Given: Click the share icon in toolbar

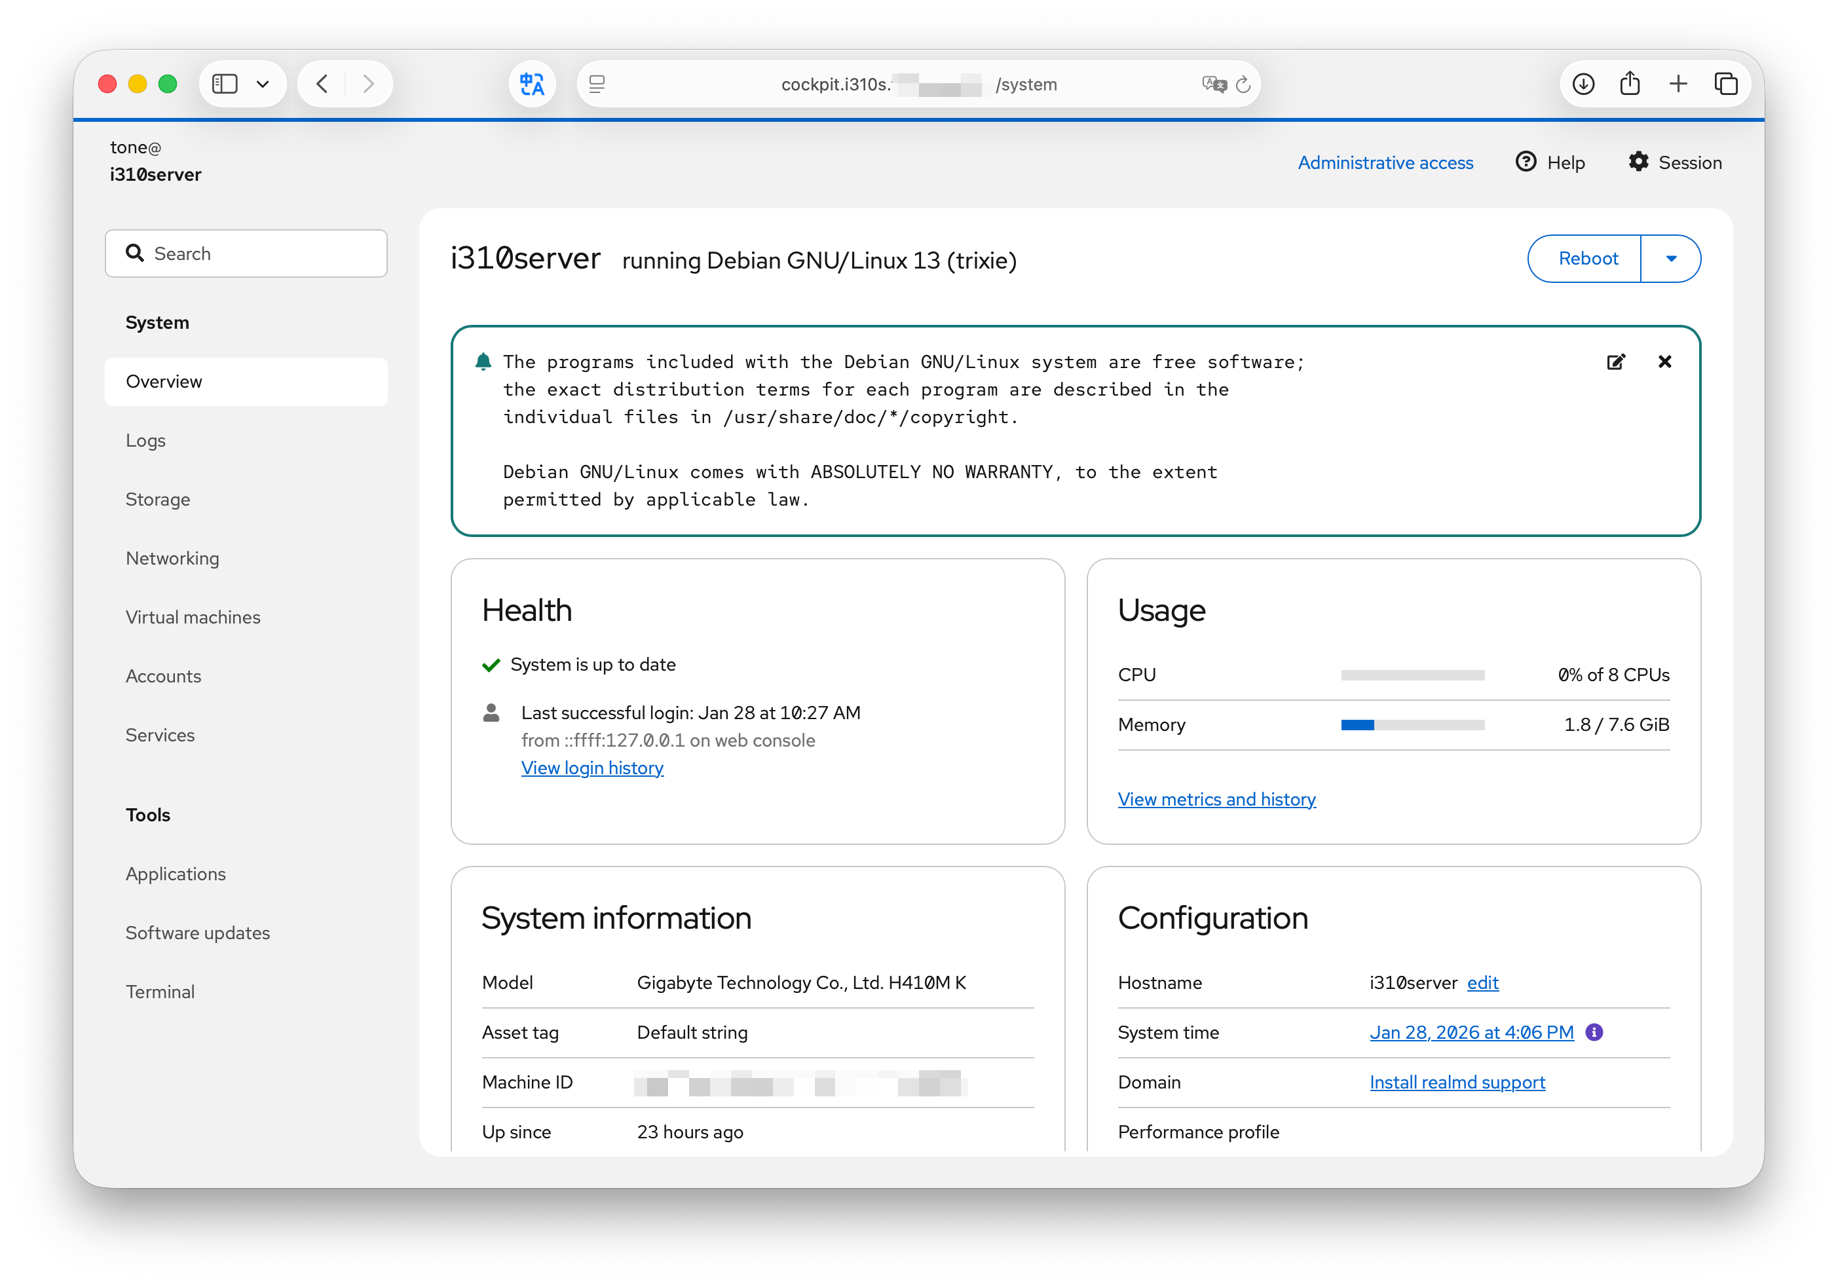Looking at the screenshot, I should click(1630, 84).
